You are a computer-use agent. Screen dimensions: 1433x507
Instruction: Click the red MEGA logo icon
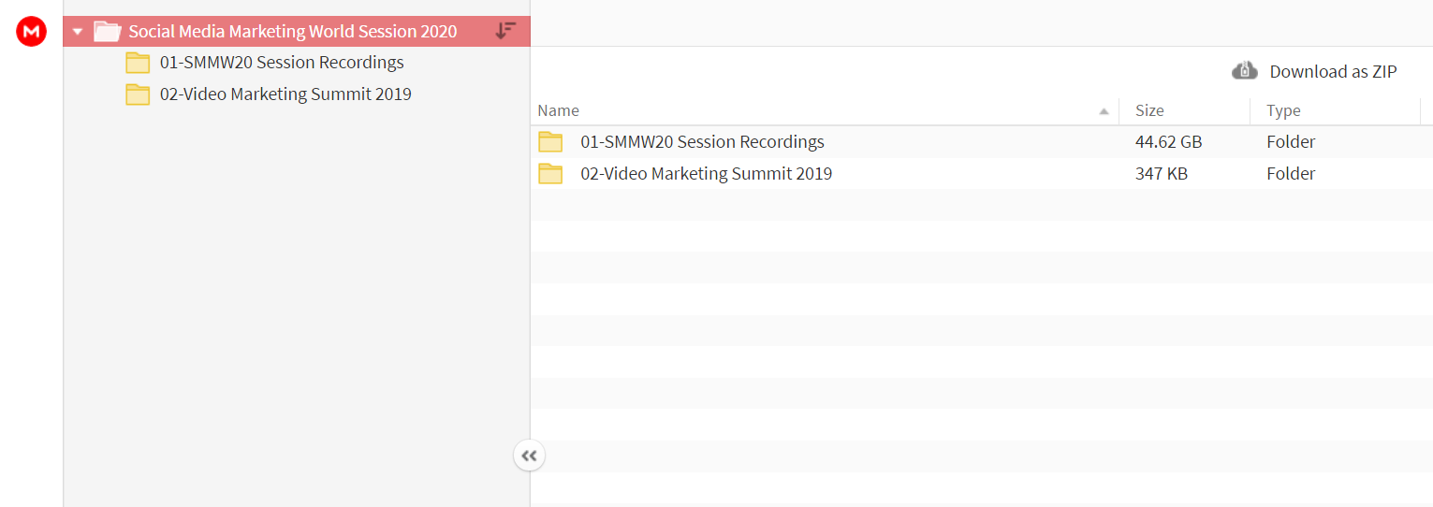click(31, 31)
